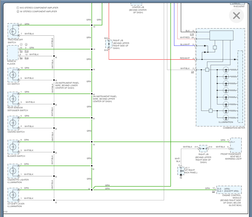Click the Traction Off Switch symbol

[13, 31]
